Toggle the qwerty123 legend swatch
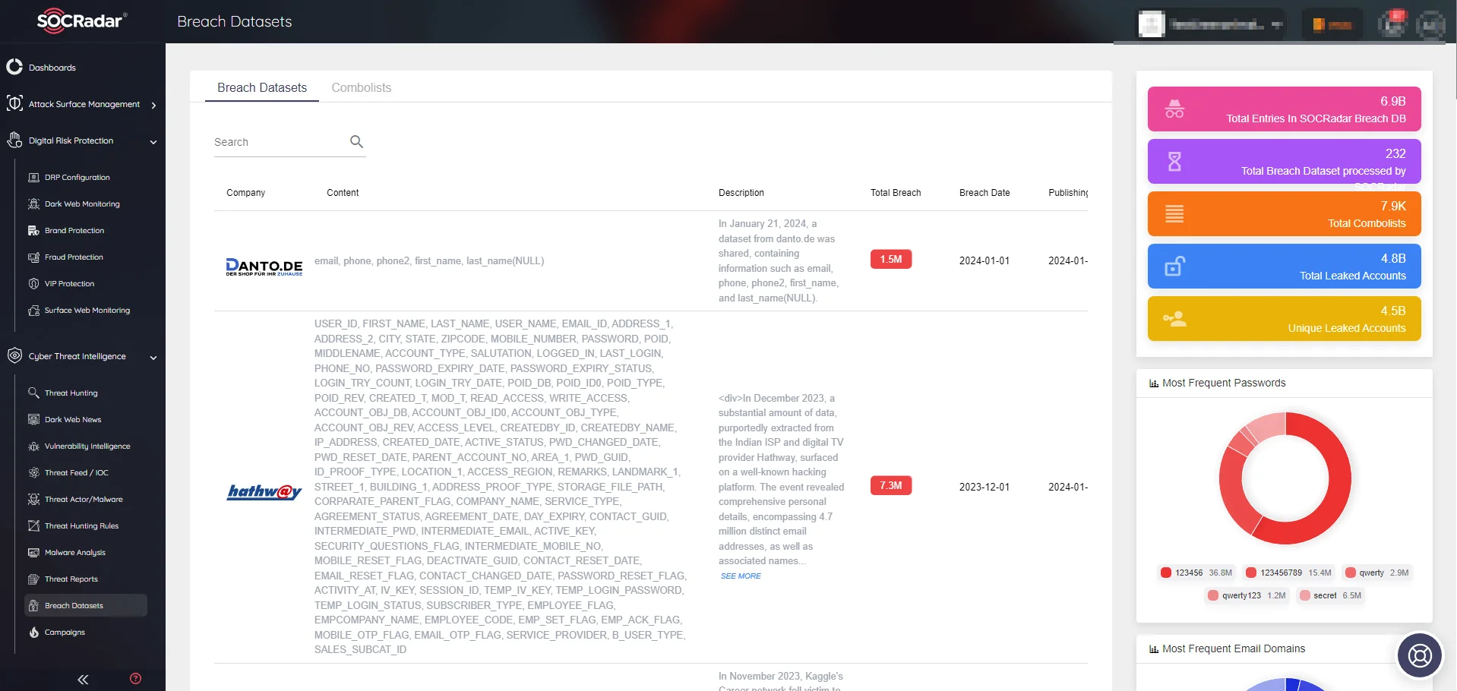1457x691 pixels. pos(1213,596)
